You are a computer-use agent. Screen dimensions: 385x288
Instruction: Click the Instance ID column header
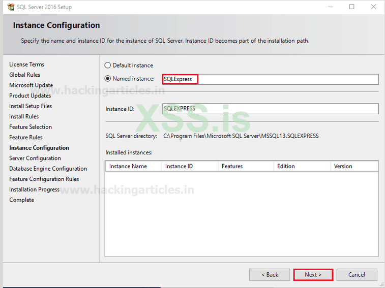(x=190, y=166)
